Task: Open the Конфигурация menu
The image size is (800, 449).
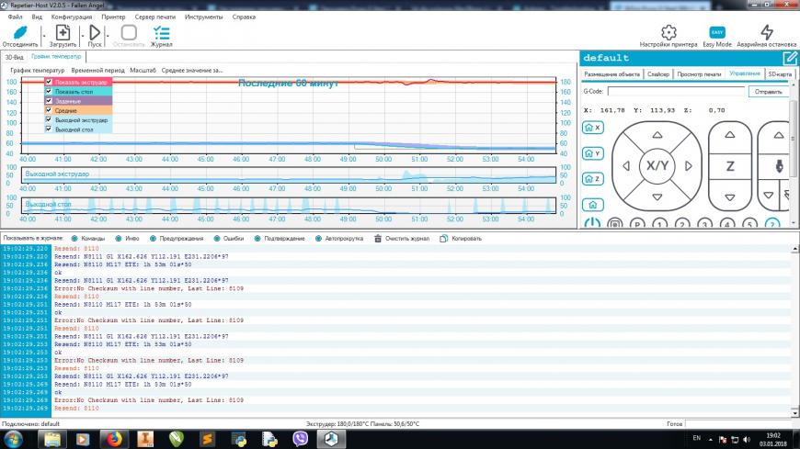Action: 71,17
